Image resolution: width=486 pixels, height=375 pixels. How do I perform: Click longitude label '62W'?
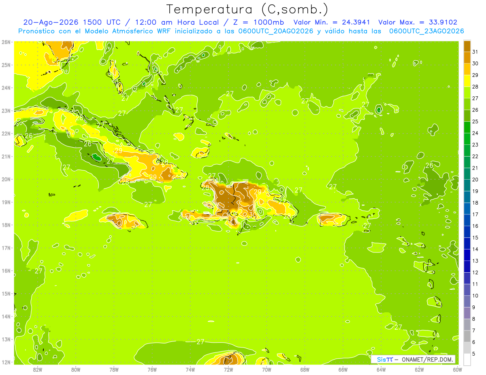[420, 369]
